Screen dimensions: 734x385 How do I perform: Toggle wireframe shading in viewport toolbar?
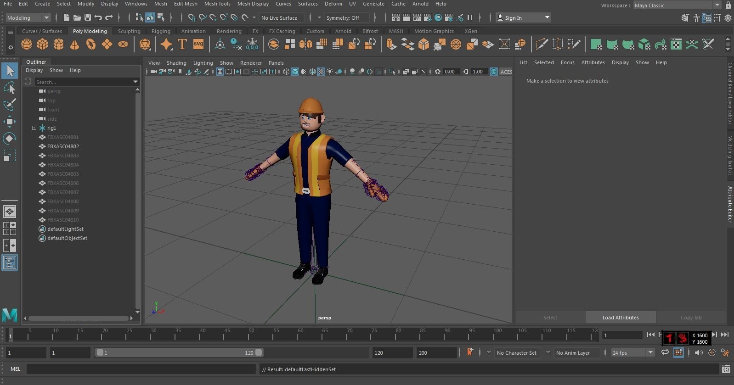[x=286, y=72]
